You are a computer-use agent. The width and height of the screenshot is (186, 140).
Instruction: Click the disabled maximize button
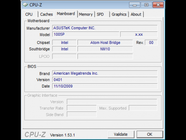click(146, 5)
